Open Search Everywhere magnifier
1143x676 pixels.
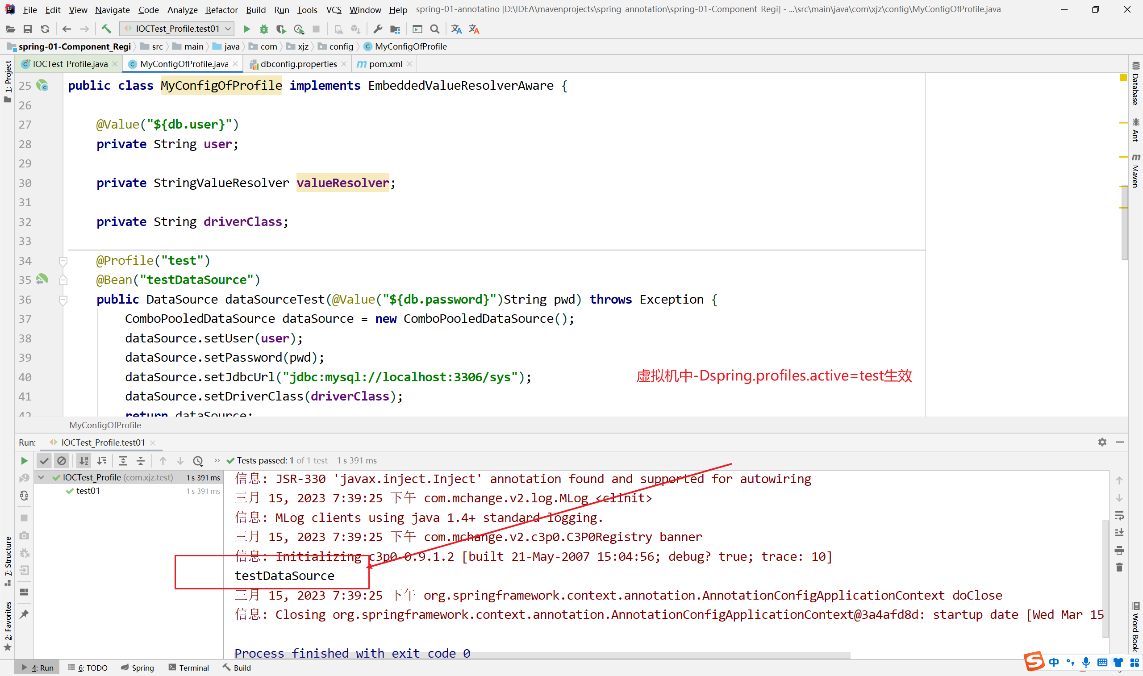coord(435,29)
